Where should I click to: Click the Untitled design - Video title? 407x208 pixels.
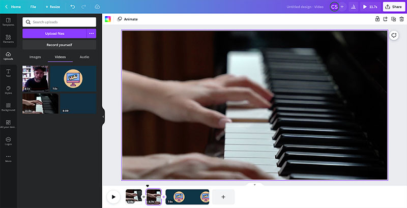pos(305,7)
